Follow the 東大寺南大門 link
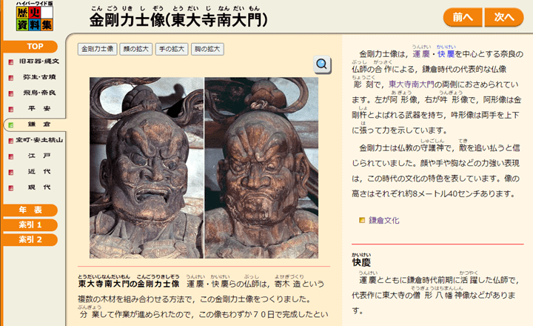Screen dimensions: 533x326 coord(412,84)
